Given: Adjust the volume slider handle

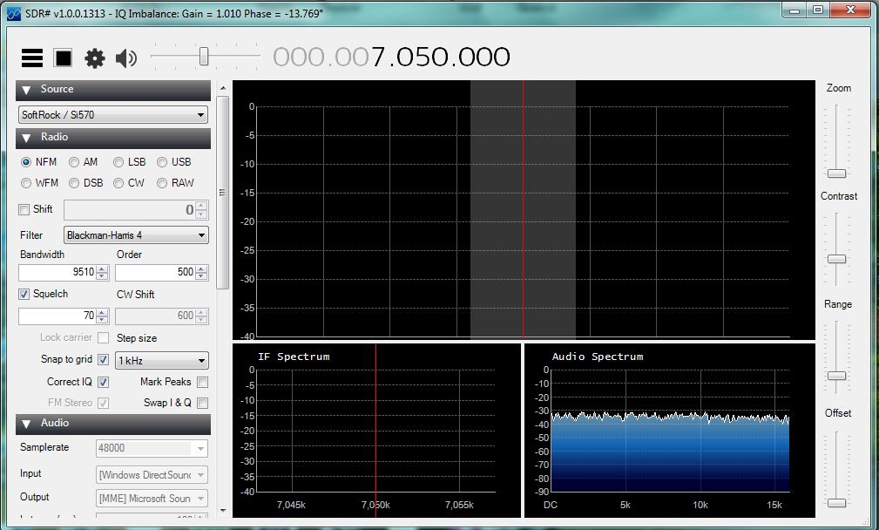Looking at the screenshot, I should (x=204, y=56).
